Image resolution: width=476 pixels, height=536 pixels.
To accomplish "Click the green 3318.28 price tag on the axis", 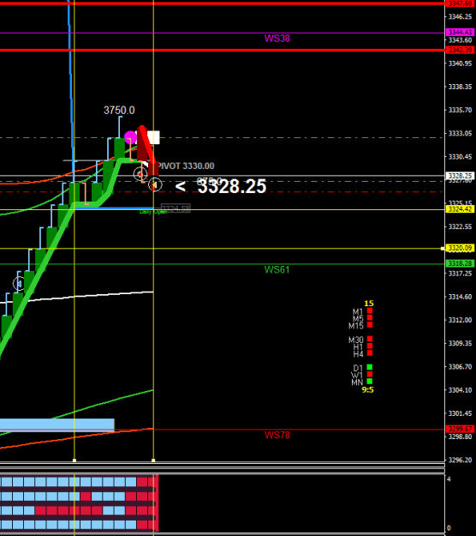I will click(460, 263).
